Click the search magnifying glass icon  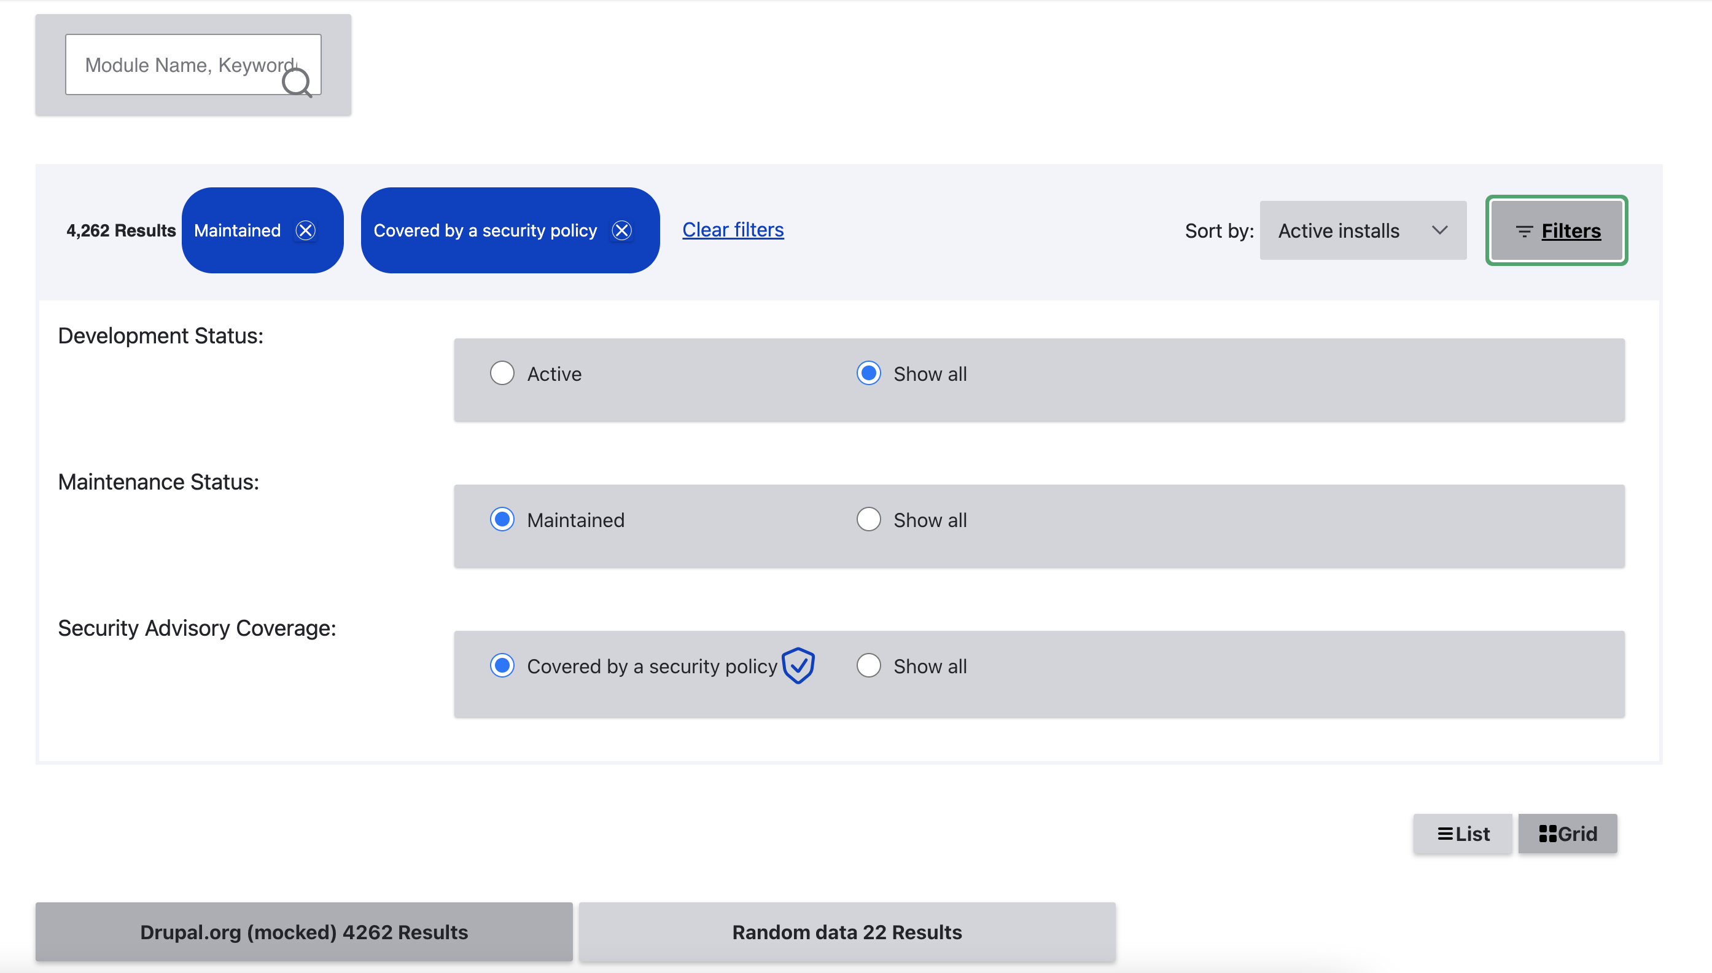298,82
